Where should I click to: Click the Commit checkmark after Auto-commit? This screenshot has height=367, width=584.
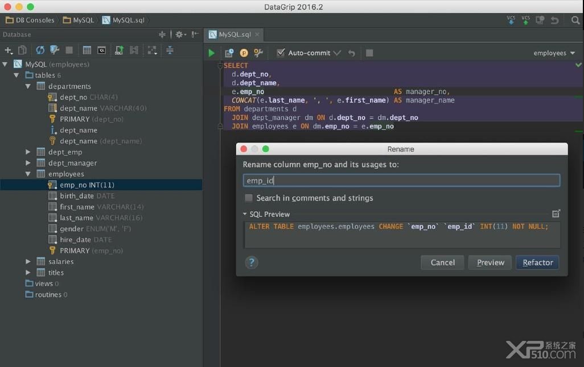coord(337,53)
